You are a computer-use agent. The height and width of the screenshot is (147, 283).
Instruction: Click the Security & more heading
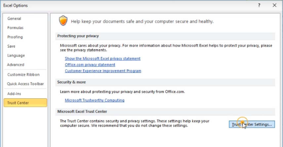pos(71,82)
